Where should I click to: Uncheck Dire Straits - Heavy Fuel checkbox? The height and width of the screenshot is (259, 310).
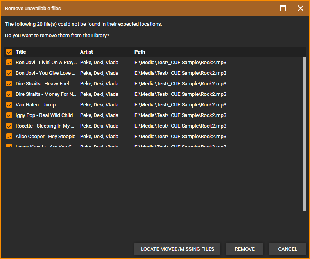[9, 84]
